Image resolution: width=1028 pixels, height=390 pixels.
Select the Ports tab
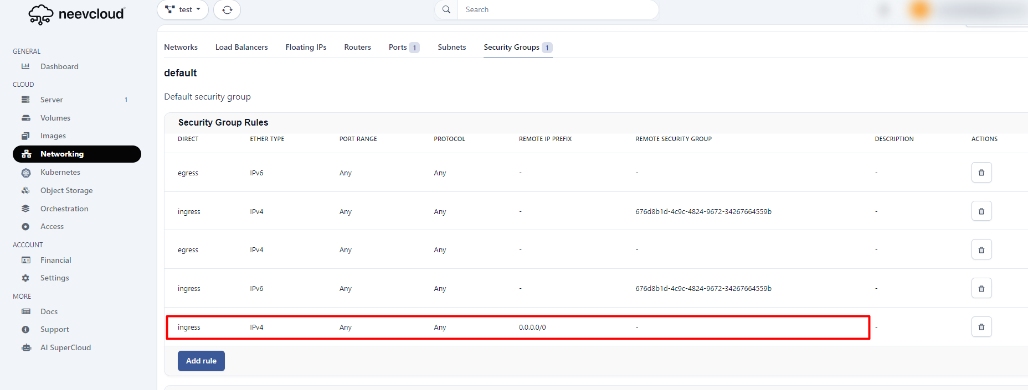pos(398,48)
